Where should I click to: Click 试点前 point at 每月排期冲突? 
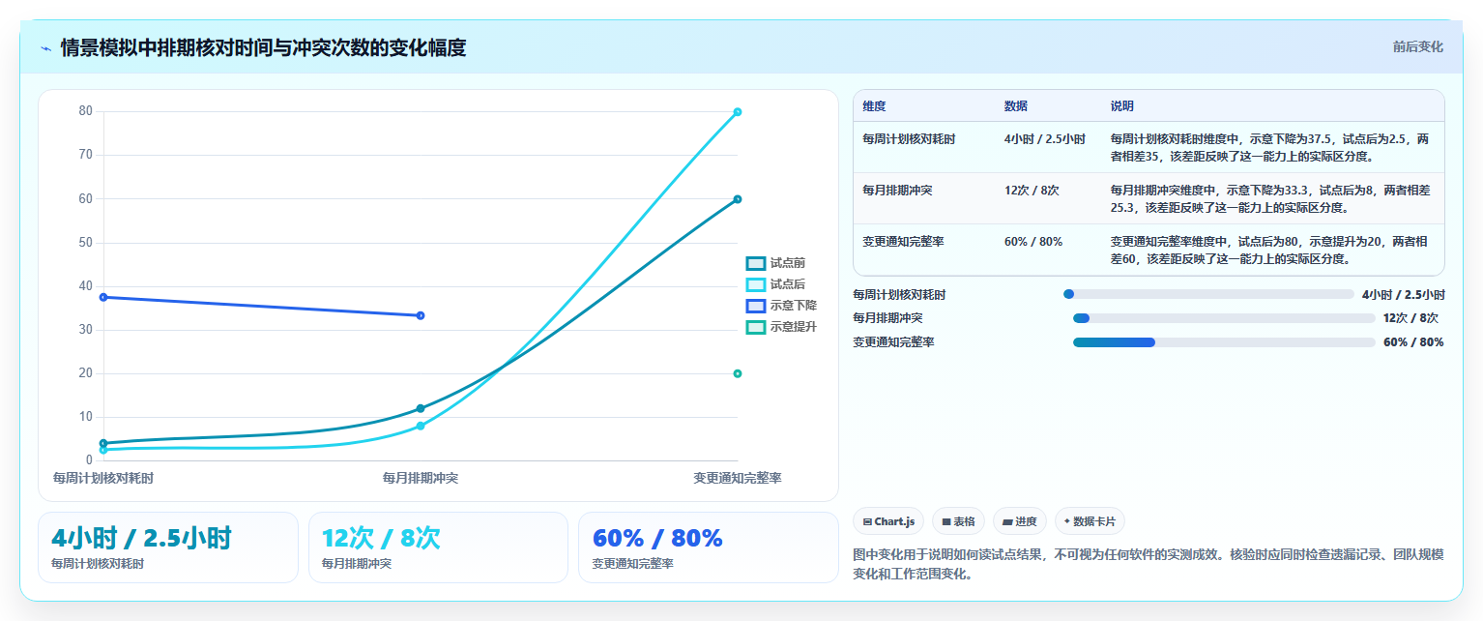(x=421, y=408)
